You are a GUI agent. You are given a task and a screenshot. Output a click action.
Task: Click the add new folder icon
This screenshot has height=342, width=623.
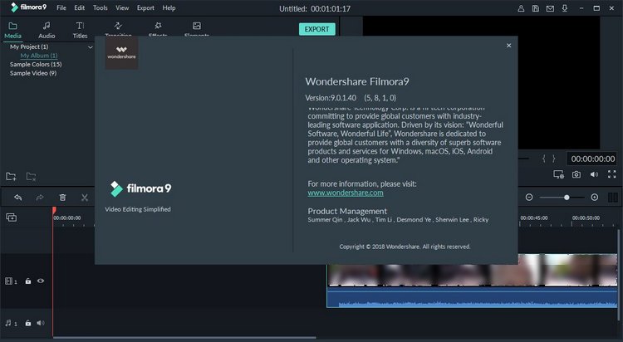point(11,176)
